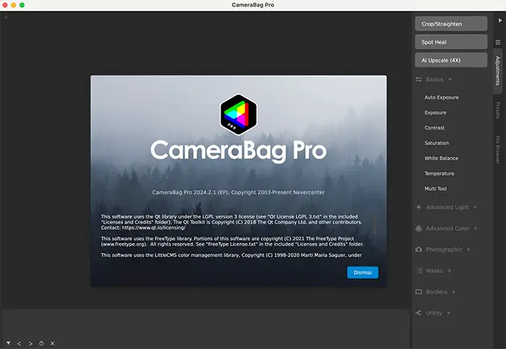Click the X icon in bottom tray

52,343
